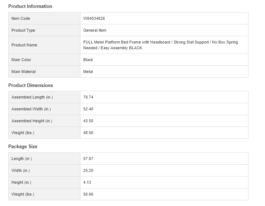This screenshot has width=265, height=206.
Task: Click the Product Information heading
Action: coord(30,6)
